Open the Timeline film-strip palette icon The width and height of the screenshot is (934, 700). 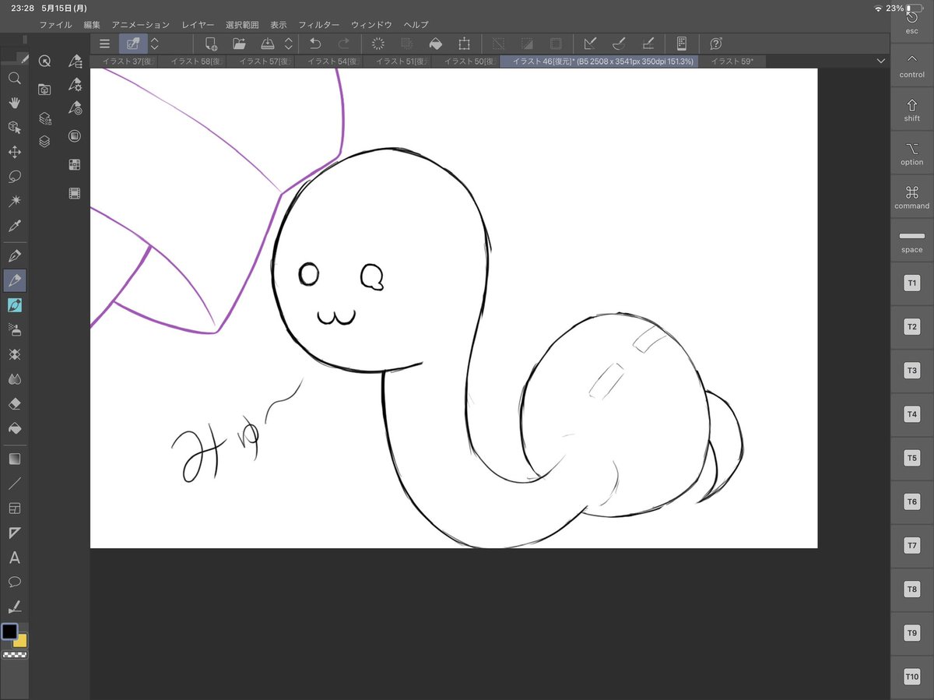point(75,193)
